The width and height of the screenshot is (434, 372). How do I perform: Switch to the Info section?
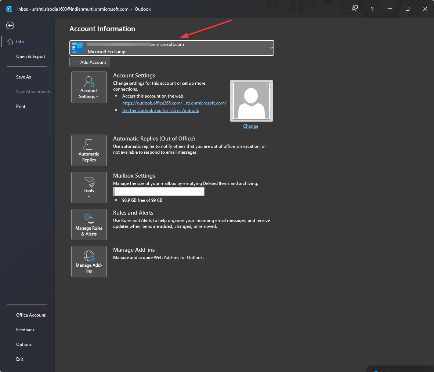coord(20,41)
